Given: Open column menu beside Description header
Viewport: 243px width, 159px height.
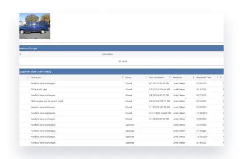Looking at the screenshot, I should coord(28,77).
